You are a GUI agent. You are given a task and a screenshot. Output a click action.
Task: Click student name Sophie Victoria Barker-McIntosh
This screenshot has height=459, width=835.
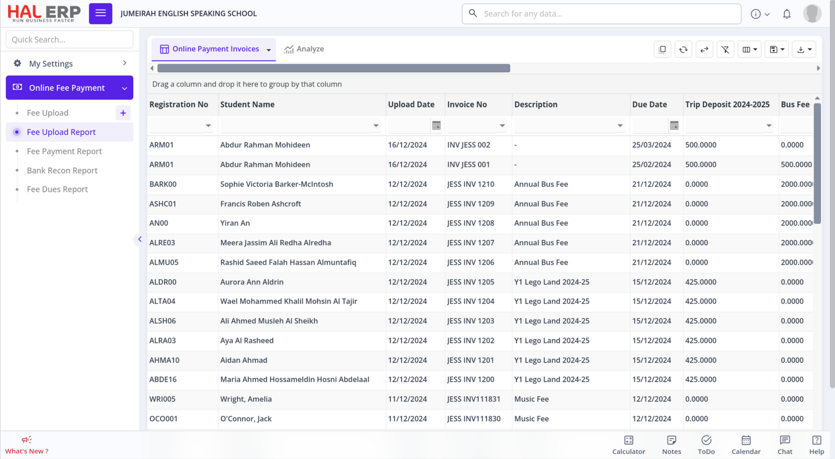pyautogui.click(x=277, y=184)
